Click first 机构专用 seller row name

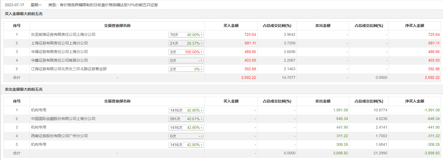click(x=39, y=110)
